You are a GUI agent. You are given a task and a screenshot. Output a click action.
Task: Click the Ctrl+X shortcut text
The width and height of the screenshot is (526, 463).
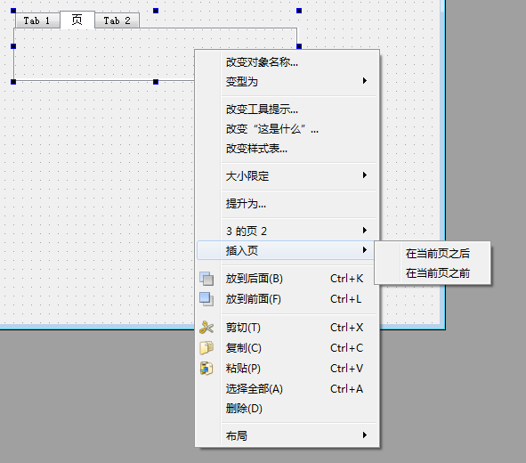point(346,328)
